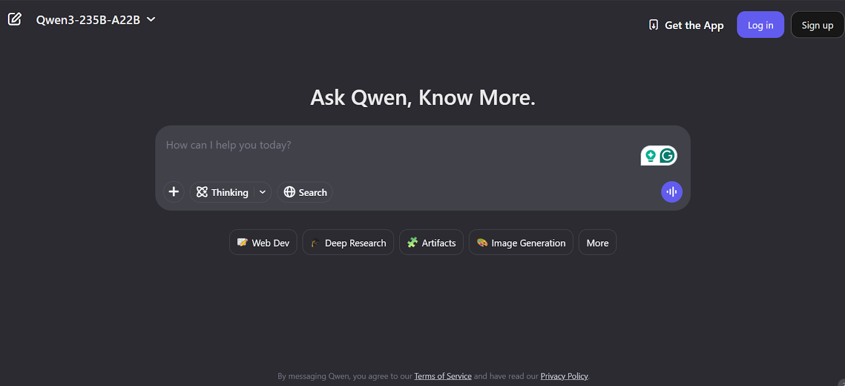
Task: Select the Deep Research shortcut
Action: point(348,242)
